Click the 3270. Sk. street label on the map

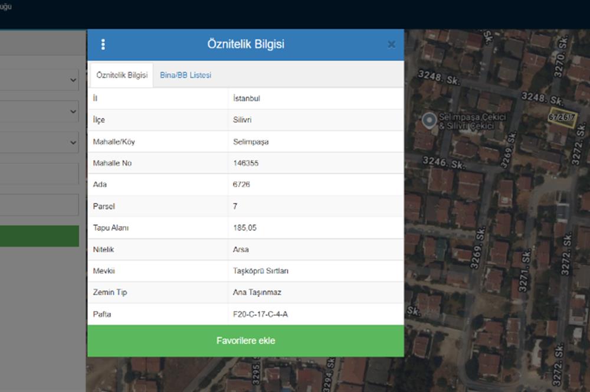560,57
